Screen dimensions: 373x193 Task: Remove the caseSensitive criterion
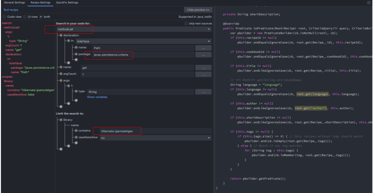[x=76, y=137]
